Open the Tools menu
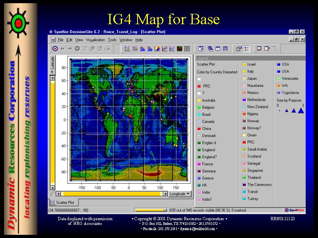318x238 pixels. tap(112, 40)
